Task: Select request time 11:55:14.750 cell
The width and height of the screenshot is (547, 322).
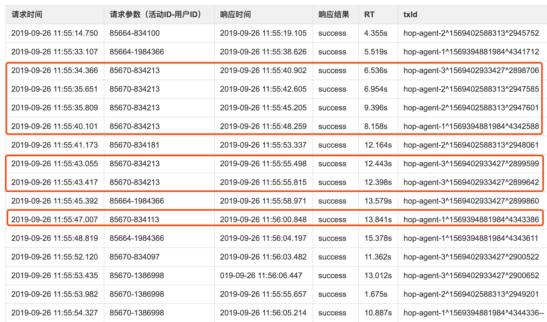Action: (x=54, y=33)
